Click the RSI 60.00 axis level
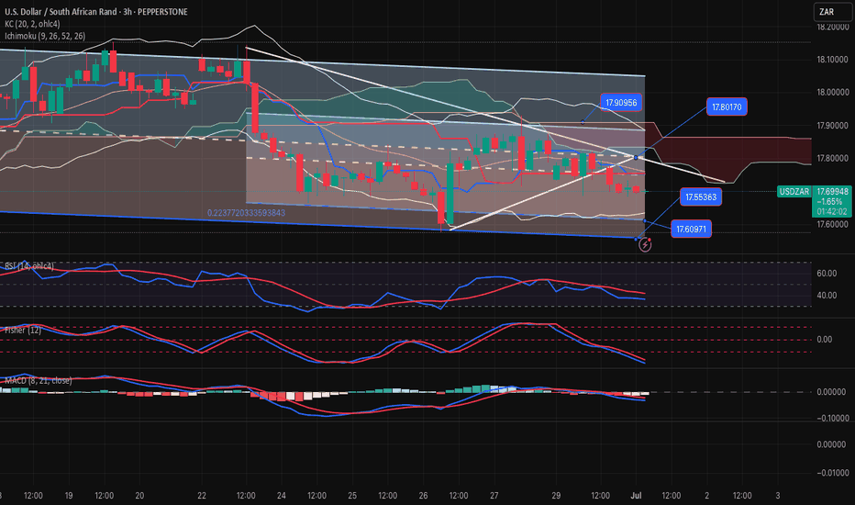Screen dimensions: 855x505 [827, 274]
